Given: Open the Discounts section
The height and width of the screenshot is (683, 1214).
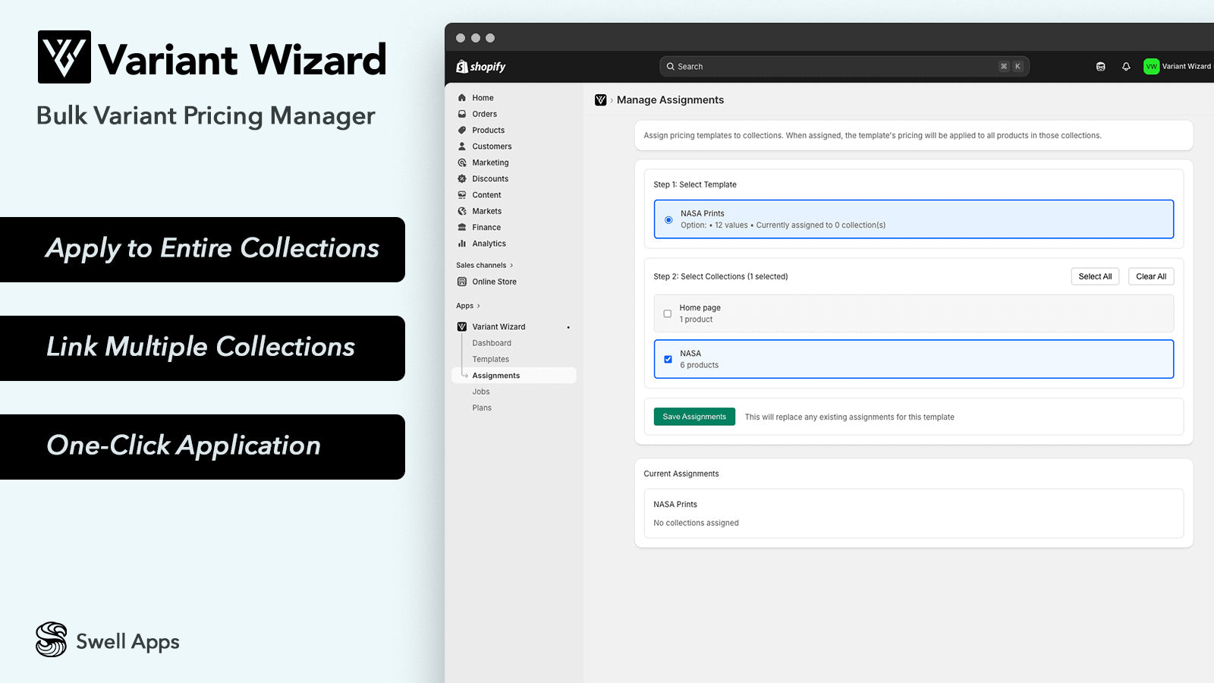Looking at the screenshot, I should [x=463, y=178].
